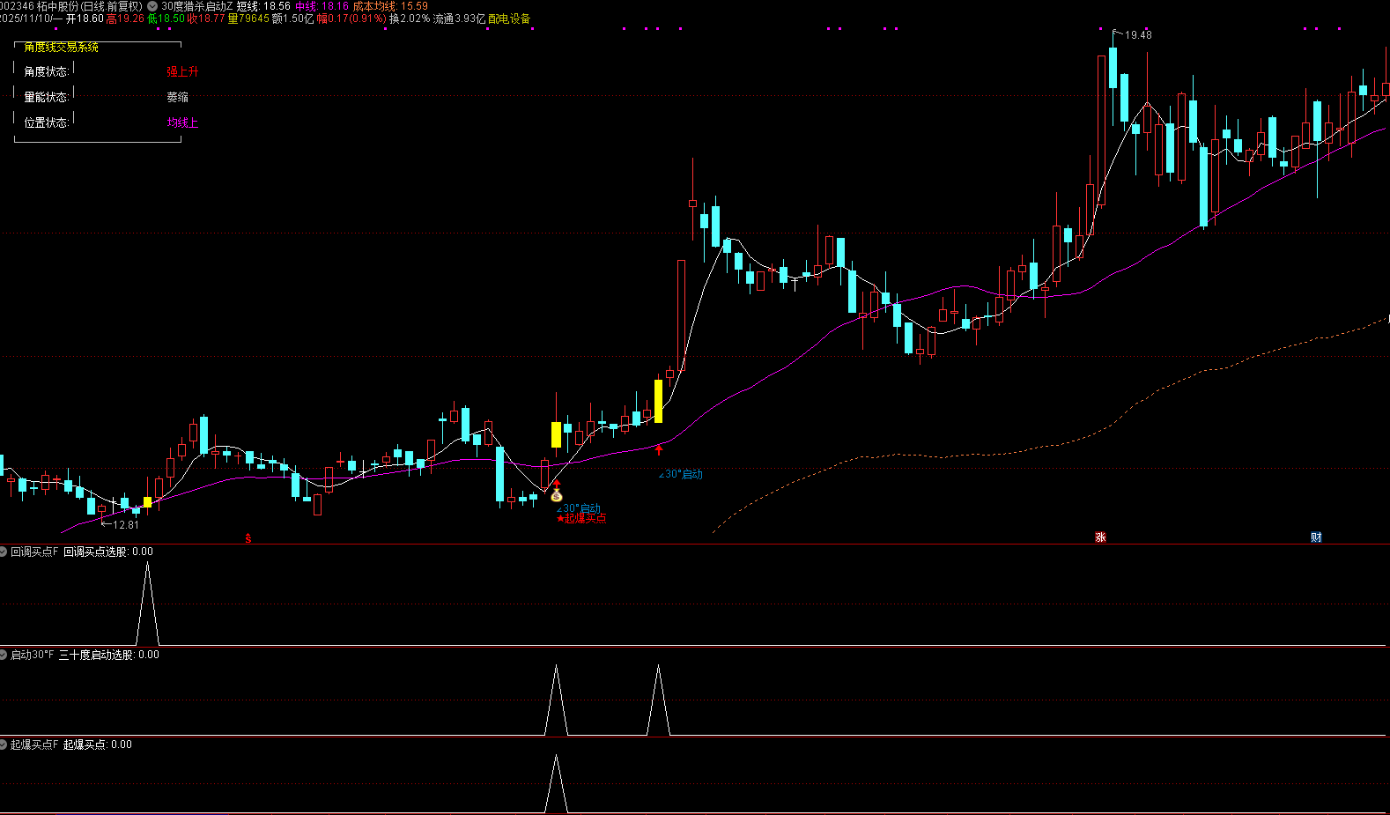Screen dimensions: 1390x815
Task: Click the 19.48 high price marker
Action: [1137, 35]
